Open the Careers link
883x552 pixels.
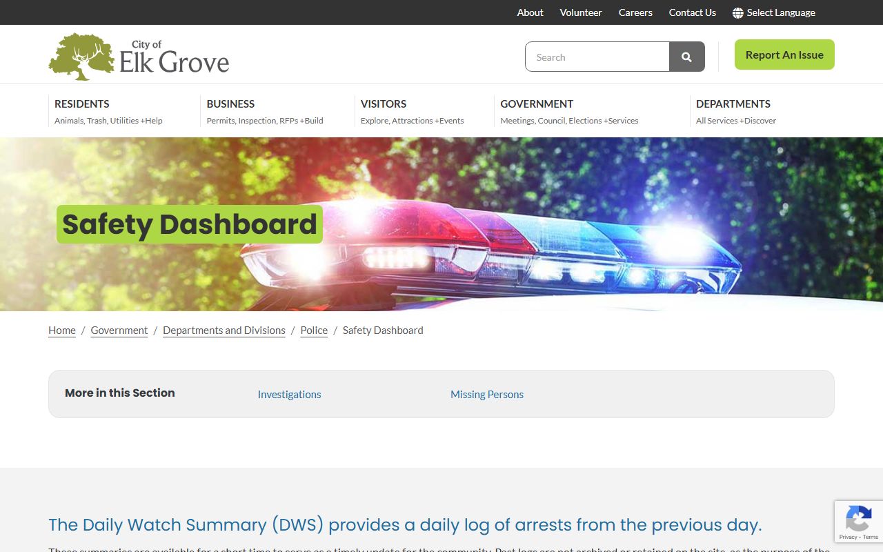click(x=635, y=12)
